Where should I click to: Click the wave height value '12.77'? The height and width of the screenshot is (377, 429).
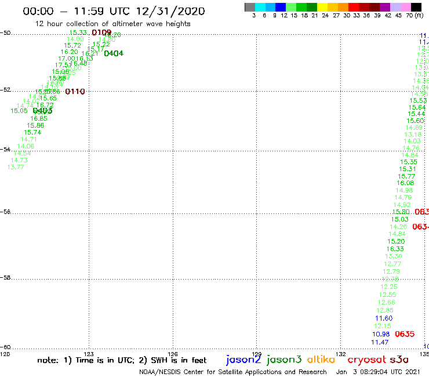(x=392, y=264)
